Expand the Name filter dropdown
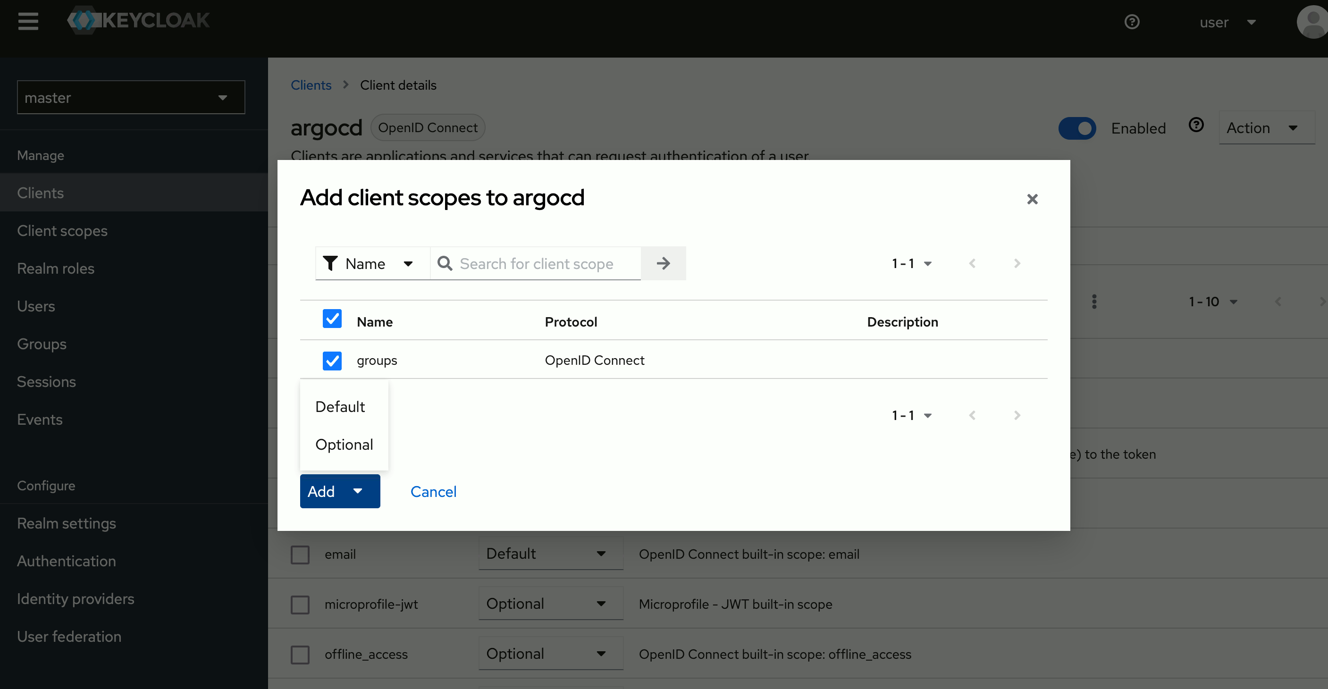 pyautogui.click(x=372, y=263)
